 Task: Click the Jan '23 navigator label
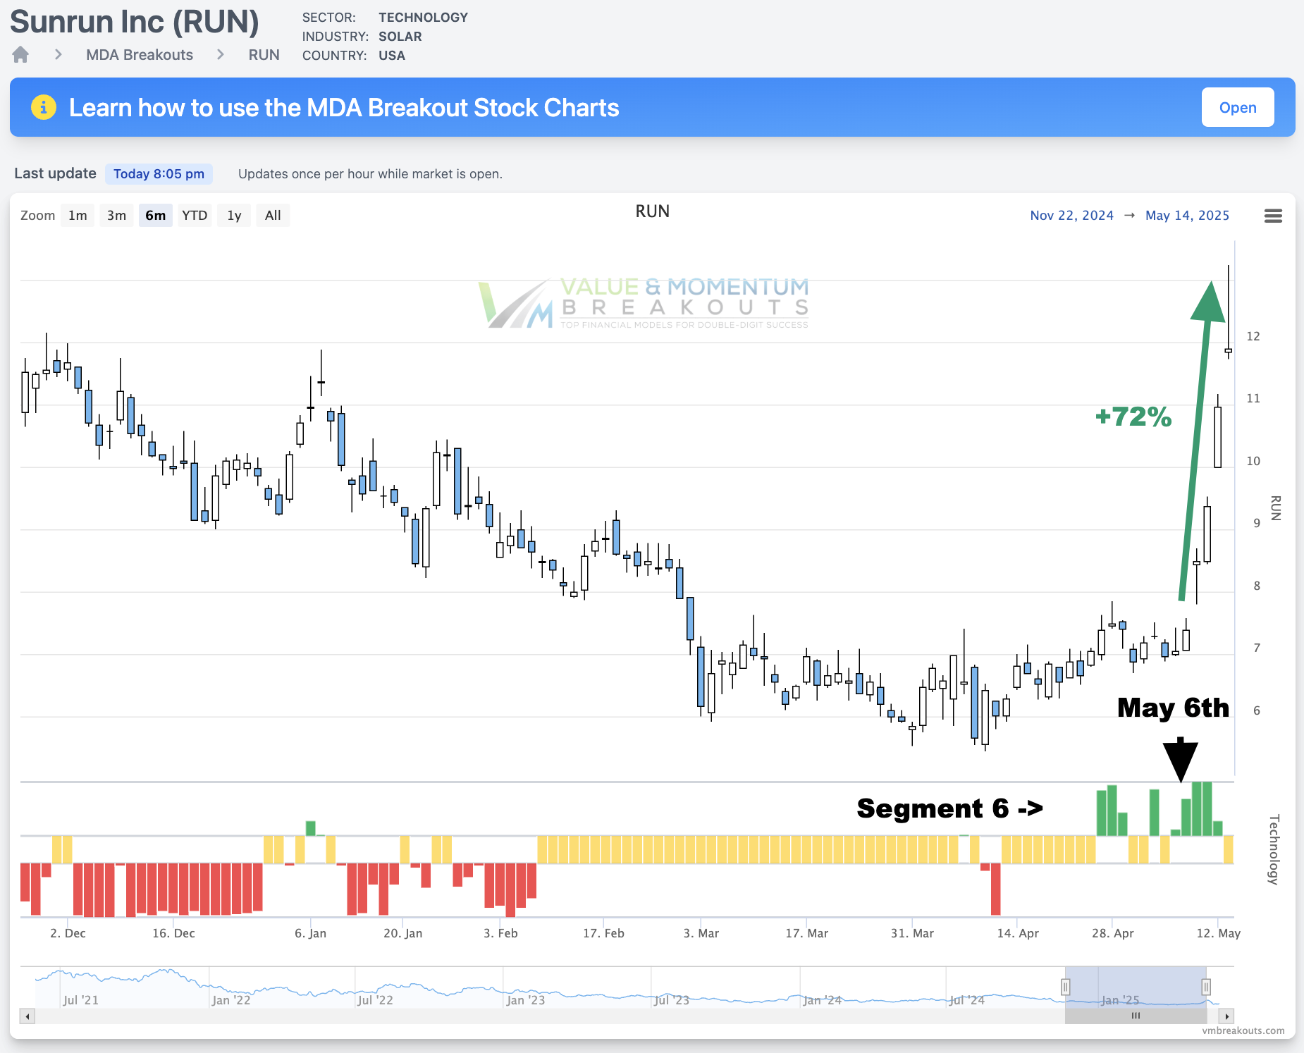[x=525, y=1000]
